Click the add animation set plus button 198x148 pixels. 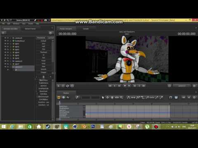pos(4,33)
